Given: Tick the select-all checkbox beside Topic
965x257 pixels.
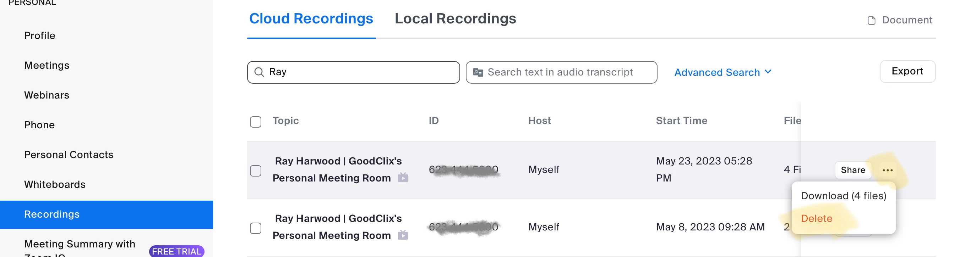Looking at the screenshot, I should coord(256,122).
